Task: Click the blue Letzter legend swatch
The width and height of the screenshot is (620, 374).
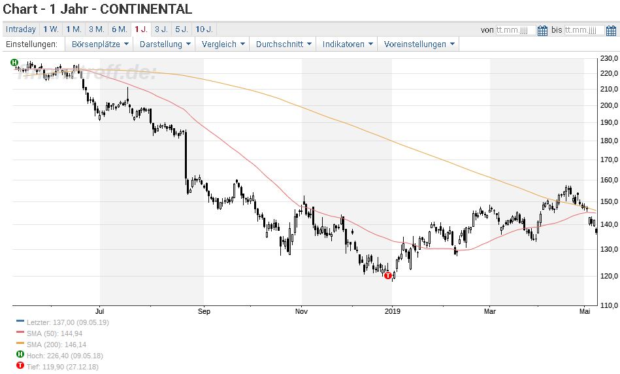Action: click(20, 321)
